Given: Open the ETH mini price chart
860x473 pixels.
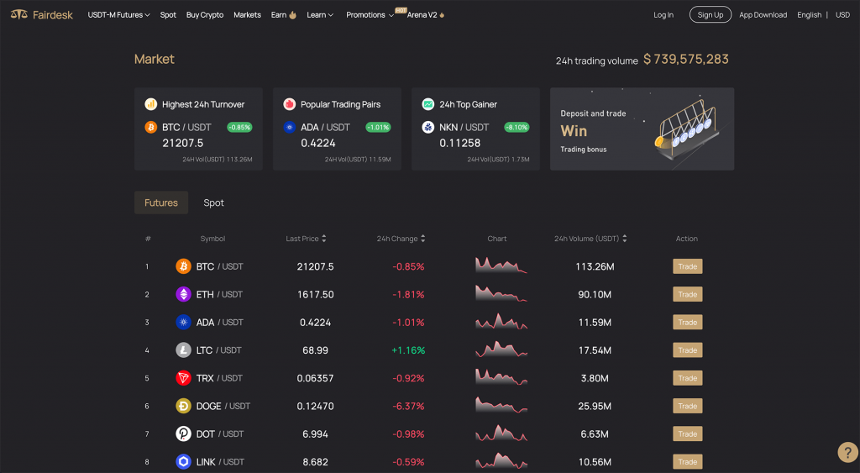Looking at the screenshot, I should pyautogui.click(x=501, y=293).
